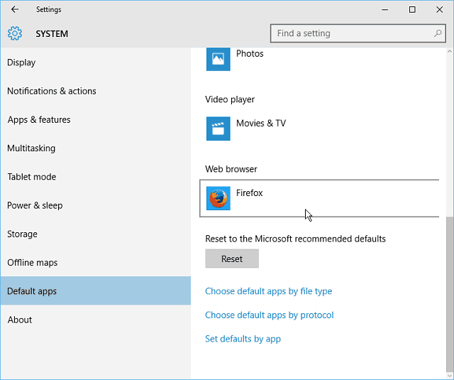Click the scrollbar up arrow
The height and width of the screenshot is (380, 454).
pos(450,51)
